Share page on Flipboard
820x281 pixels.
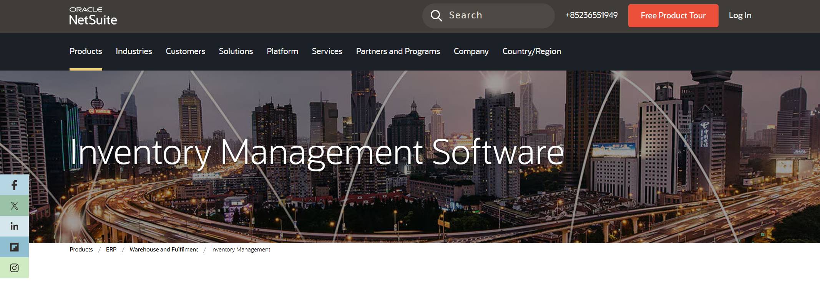(14, 247)
